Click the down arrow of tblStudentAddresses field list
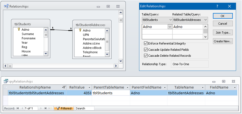This screenshot has height=114, width=242. click(107, 54)
